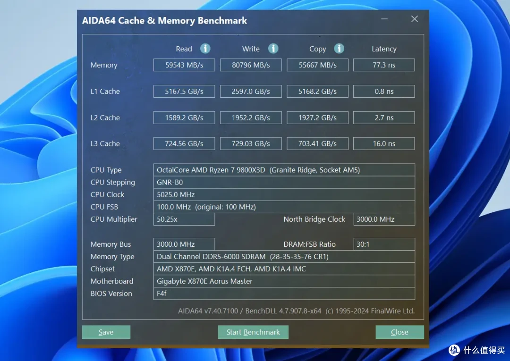The image size is (510, 361).
Task: Click L1 Cache Copy value 5168.2 GB/s
Action: click(317, 91)
